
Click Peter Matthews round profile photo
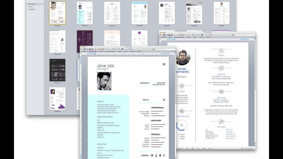click(x=183, y=58)
